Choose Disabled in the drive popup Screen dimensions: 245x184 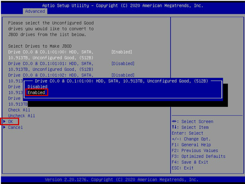(37, 87)
